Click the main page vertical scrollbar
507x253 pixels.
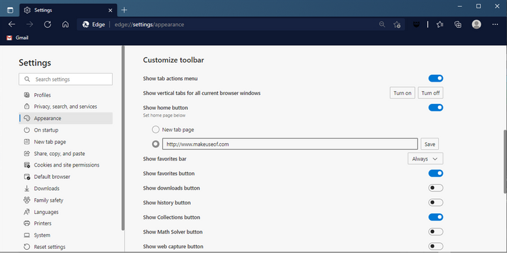click(505, 161)
